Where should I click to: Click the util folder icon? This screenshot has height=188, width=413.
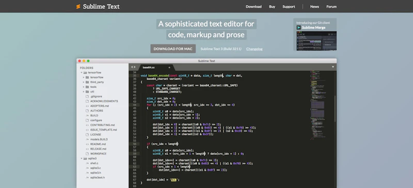pos(87,91)
